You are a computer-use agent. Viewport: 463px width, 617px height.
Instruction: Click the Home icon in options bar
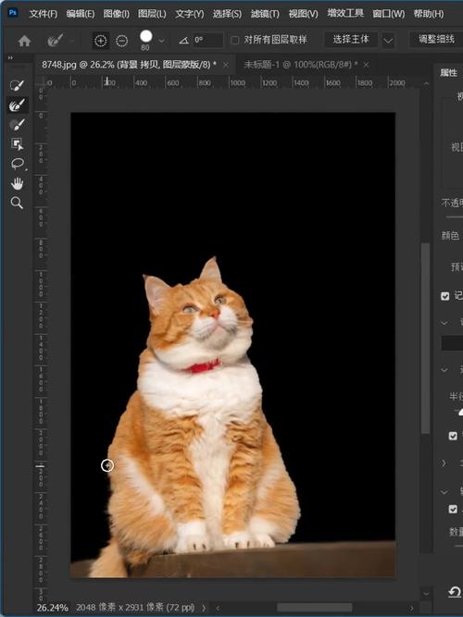coord(24,41)
